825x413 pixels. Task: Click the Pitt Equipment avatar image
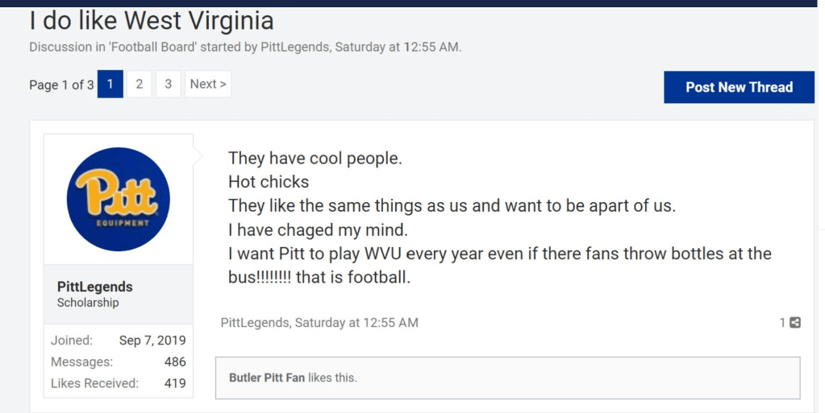(x=118, y=199)
